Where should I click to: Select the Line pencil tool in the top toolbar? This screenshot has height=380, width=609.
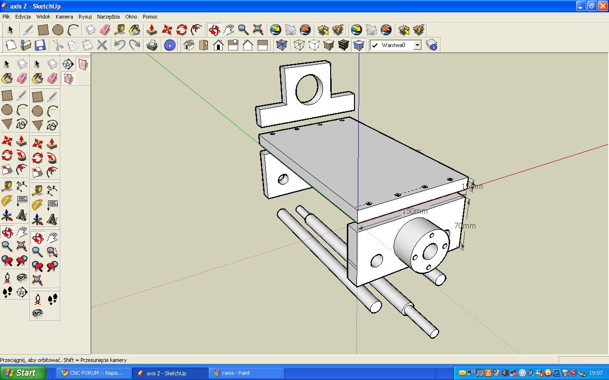coord(28,30)
